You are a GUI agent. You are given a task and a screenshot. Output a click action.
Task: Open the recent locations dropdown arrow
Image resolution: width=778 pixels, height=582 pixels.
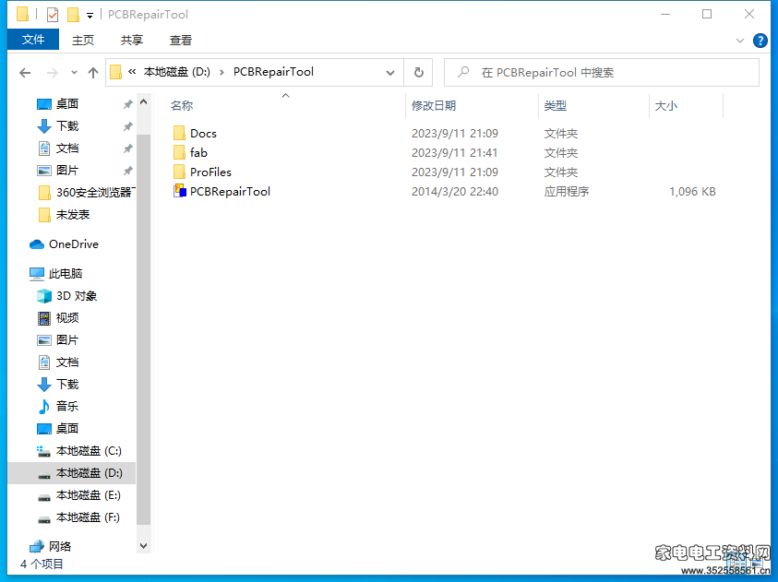coord(74,72)
